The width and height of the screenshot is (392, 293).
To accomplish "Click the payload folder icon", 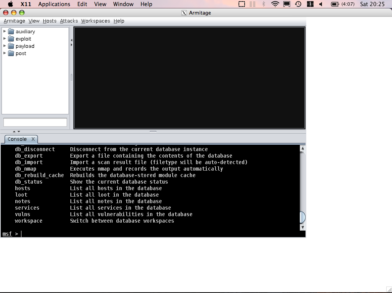I will coord(11,46).
